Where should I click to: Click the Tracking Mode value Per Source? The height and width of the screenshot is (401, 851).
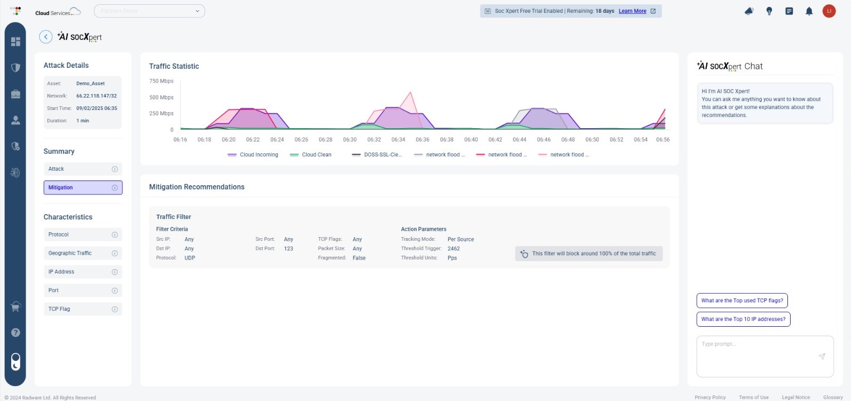point(460,239)
